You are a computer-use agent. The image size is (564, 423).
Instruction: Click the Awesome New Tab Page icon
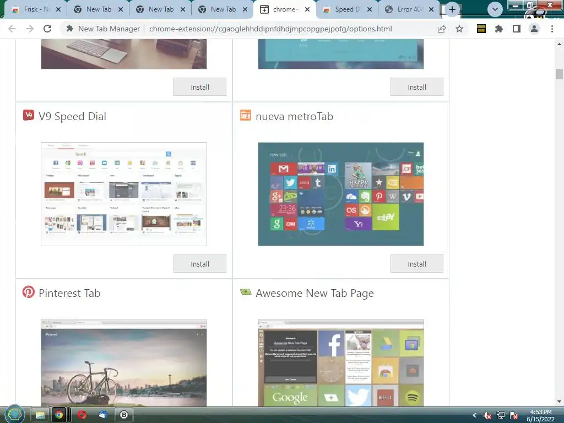point(246,292)
